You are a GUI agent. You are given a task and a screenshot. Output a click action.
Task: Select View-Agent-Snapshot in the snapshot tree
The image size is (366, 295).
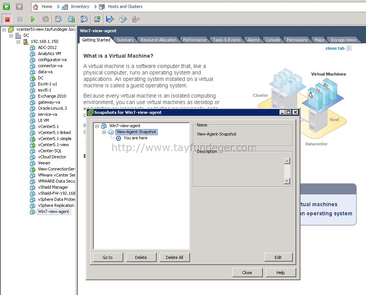(x=136, y=132)
